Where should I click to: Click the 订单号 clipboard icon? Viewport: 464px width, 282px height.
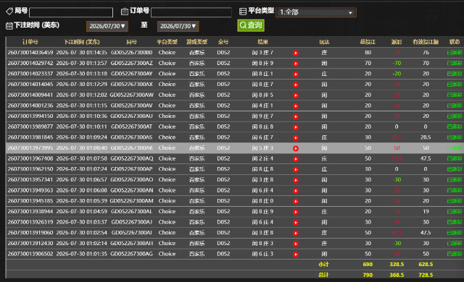pos(125,12)
